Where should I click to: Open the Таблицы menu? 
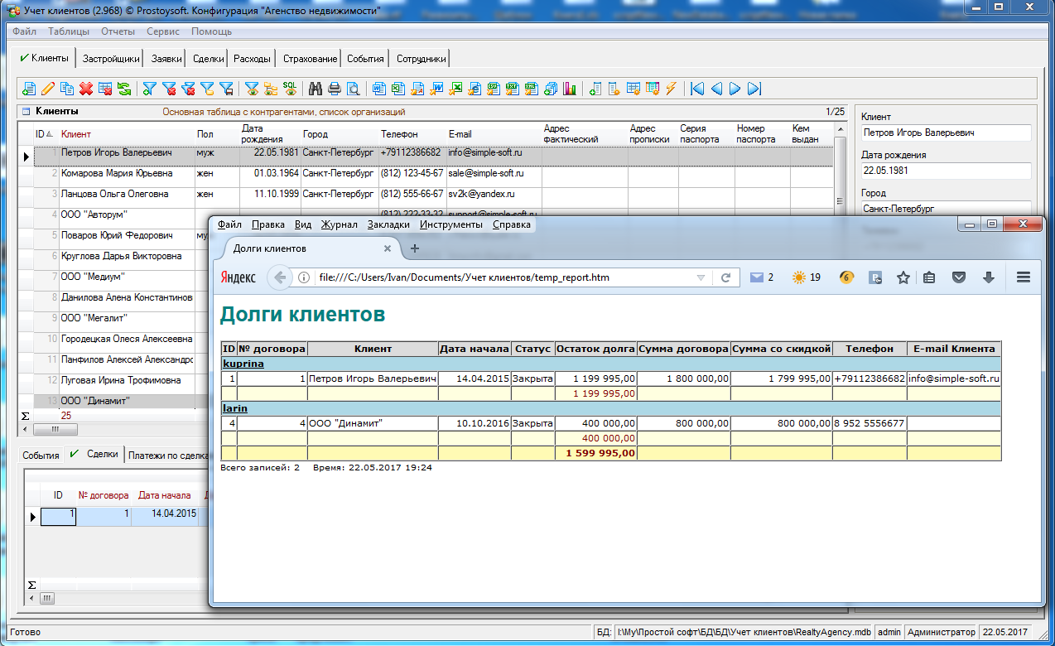click(69, 31)
